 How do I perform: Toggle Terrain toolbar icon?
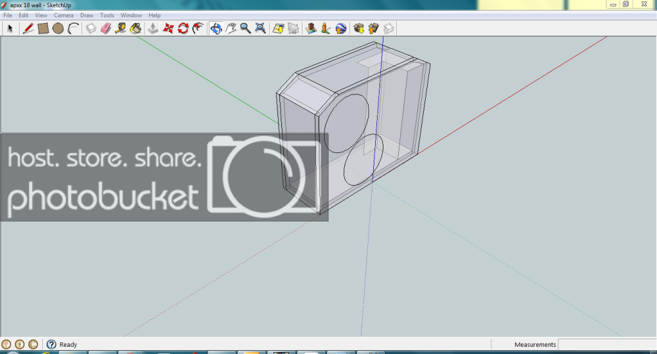point(293,28)
